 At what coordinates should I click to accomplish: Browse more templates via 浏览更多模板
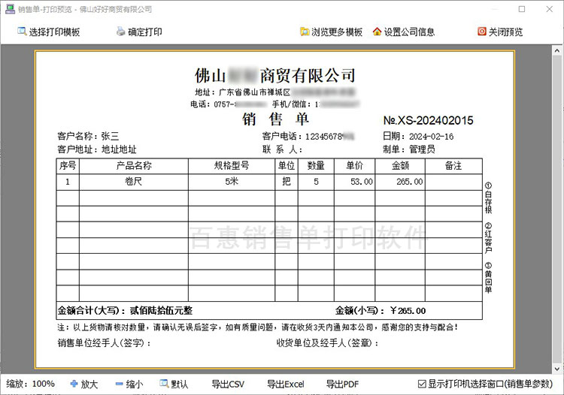point(332,32)
